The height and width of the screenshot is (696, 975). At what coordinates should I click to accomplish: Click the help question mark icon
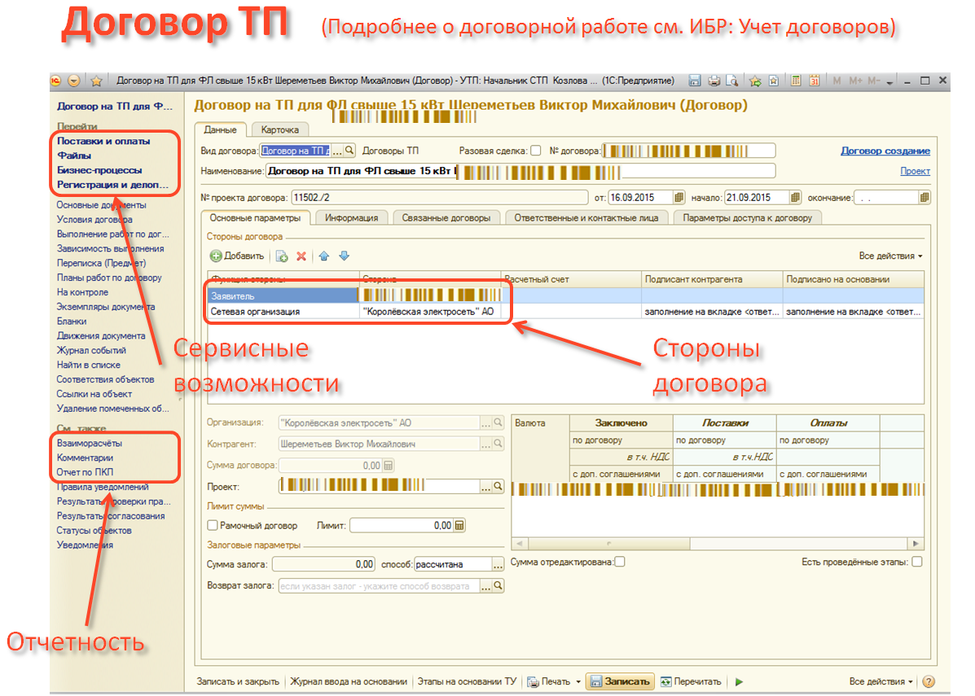coord(928,681)
